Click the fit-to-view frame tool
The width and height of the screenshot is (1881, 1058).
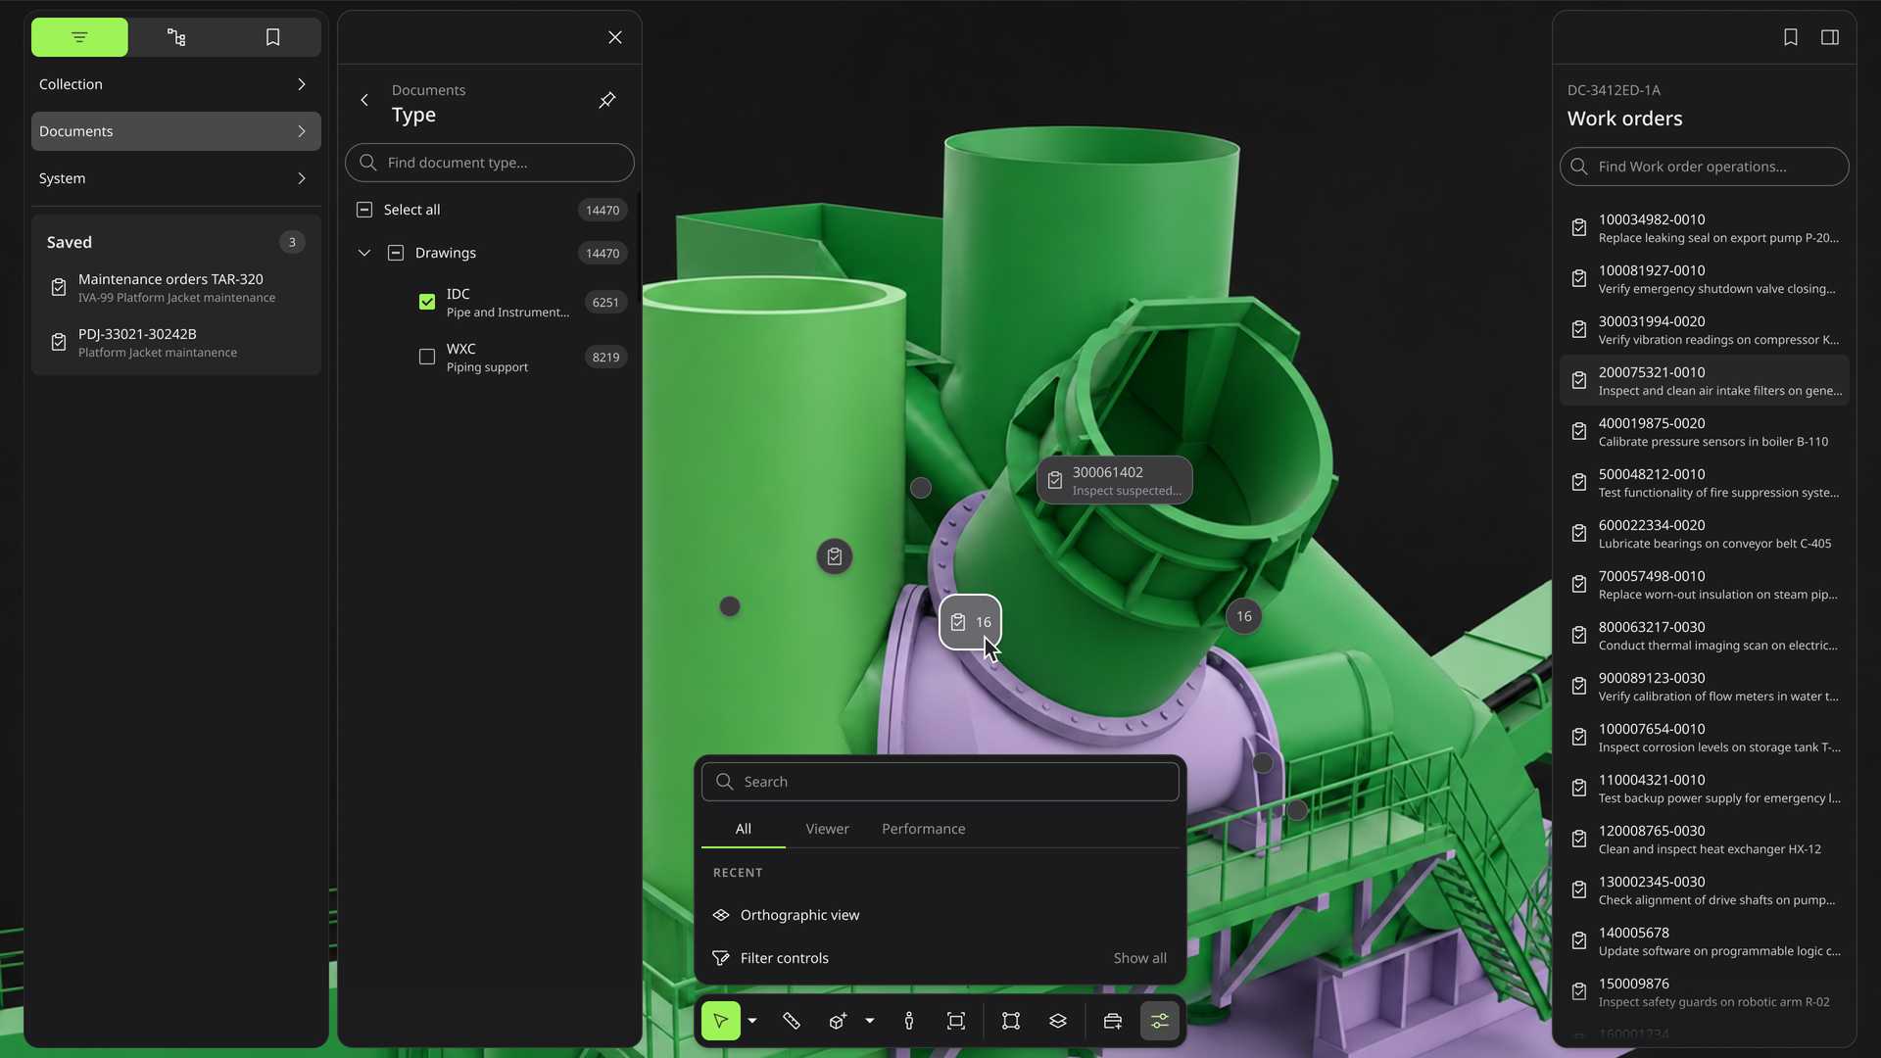956,1021
